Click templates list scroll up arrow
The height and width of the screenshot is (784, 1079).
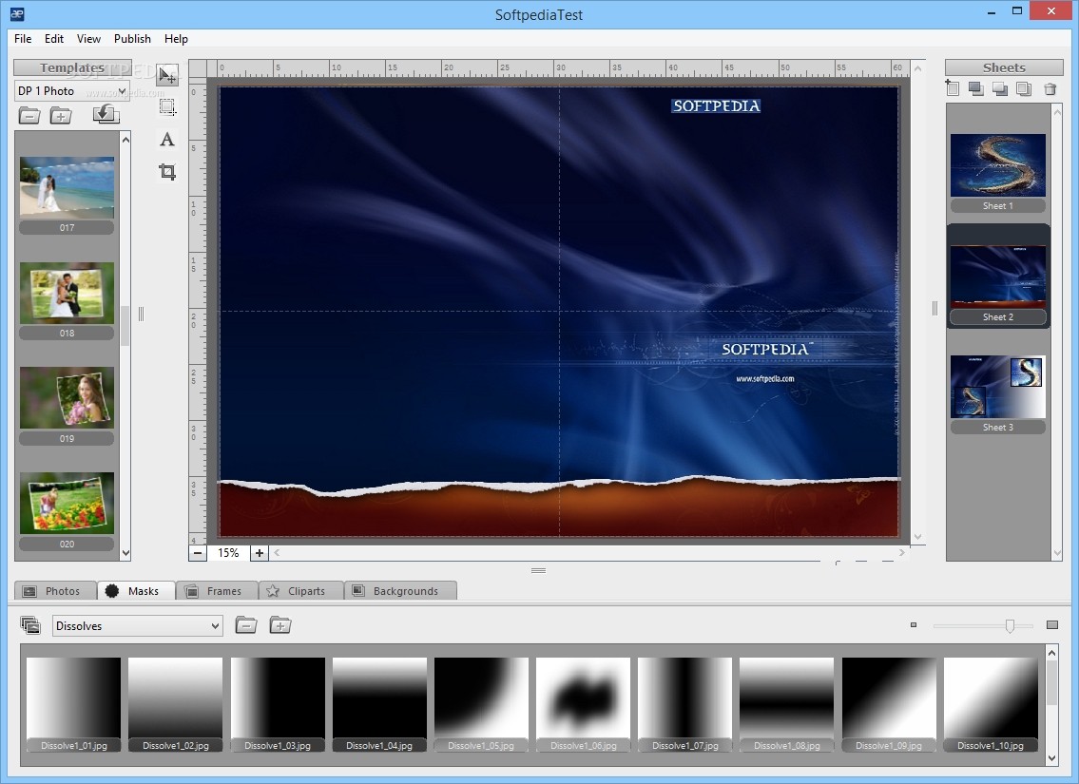pos(125,140)
